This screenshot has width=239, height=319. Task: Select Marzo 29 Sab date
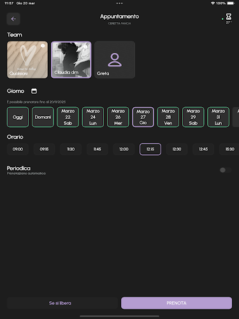click(193, 117)
